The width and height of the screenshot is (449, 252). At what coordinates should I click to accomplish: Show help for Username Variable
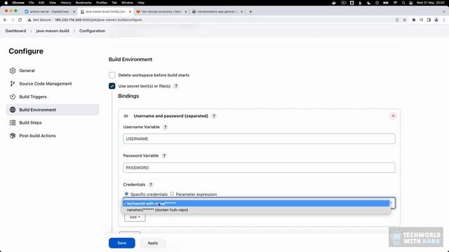pos(166,127)
